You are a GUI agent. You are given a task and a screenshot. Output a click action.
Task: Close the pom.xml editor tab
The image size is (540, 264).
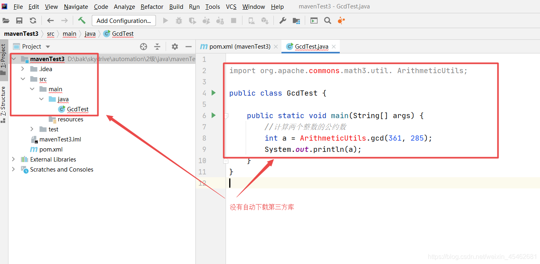pyautogui.click(x=276, y=47)
